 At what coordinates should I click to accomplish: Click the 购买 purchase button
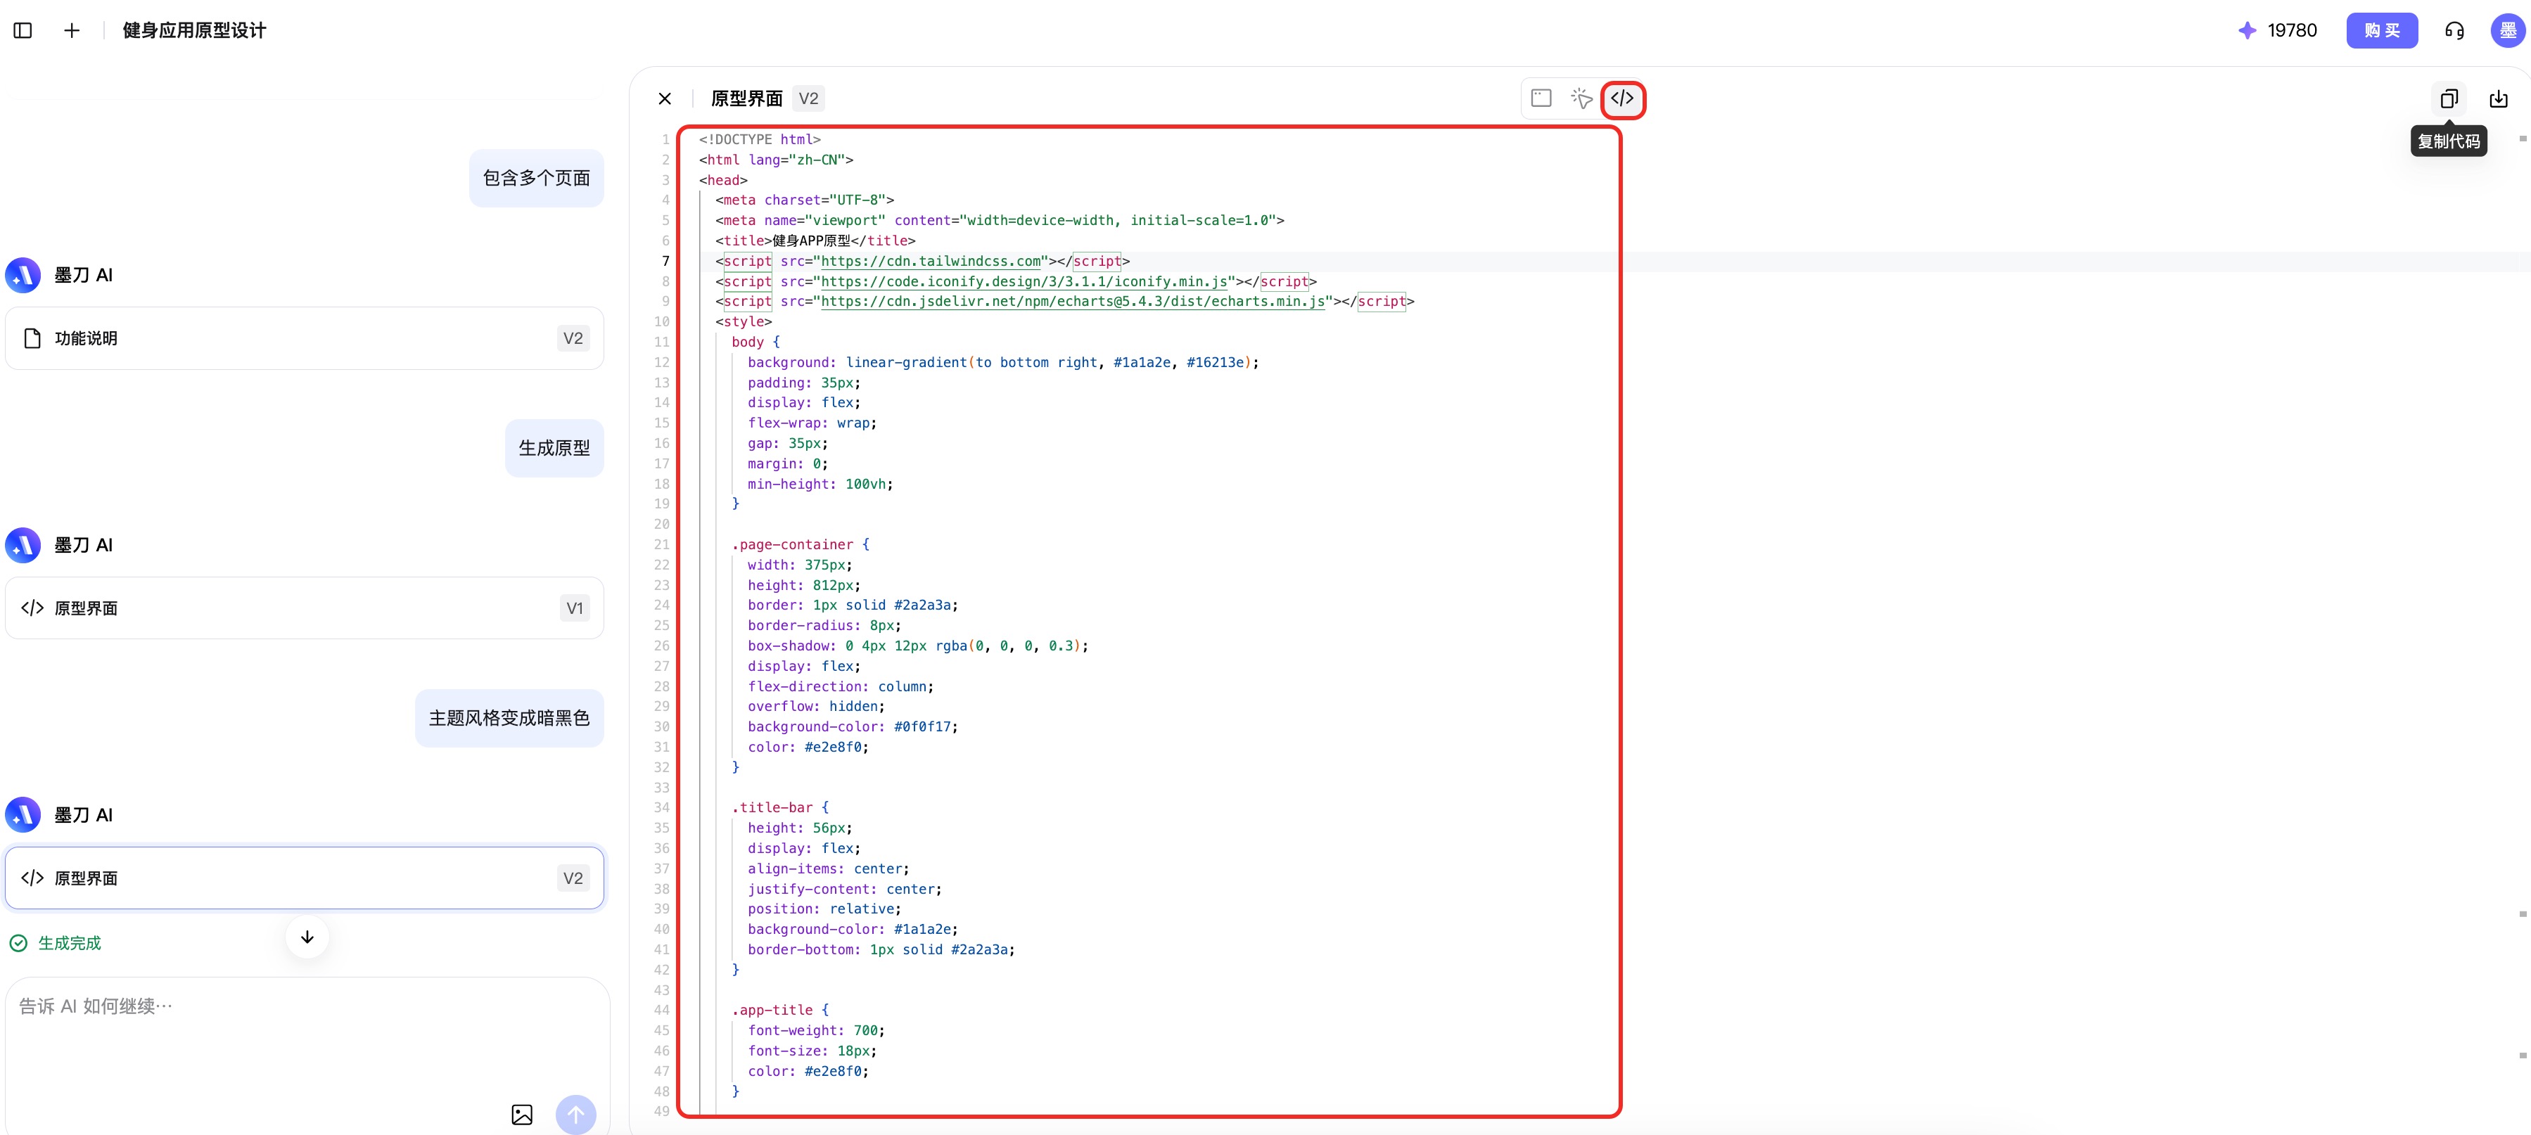tap(2382, 30)
